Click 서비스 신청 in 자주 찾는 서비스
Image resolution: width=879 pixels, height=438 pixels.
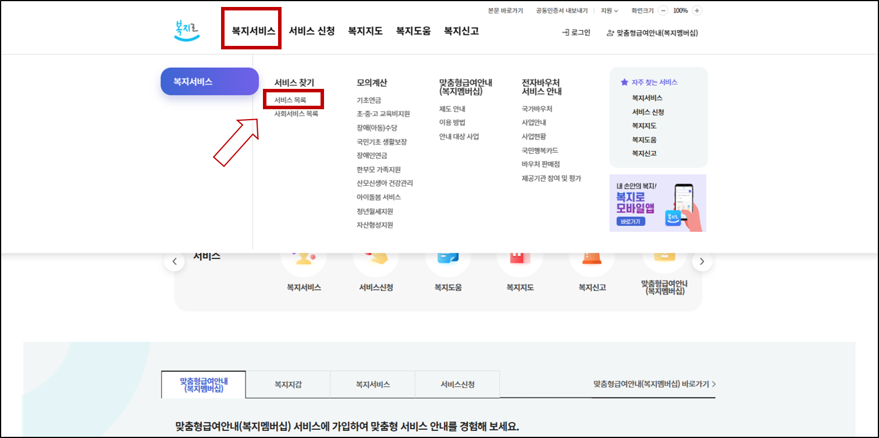tap(648, 112)
